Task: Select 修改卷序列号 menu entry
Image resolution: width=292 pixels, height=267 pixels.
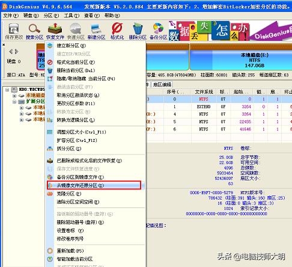Action: click(96, 239)
